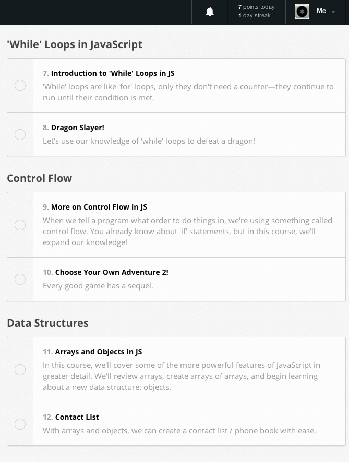The width and height of the screenshot is (349, 462).
Task: Click the Data Structures section heading
Action: pos(48,323)
